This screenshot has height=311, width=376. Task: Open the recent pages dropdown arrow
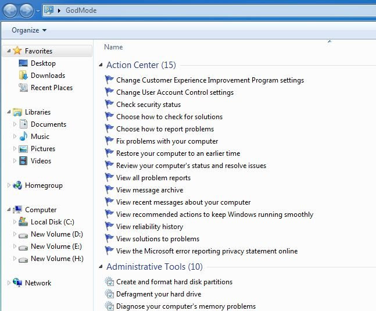(x=38, y=11)
